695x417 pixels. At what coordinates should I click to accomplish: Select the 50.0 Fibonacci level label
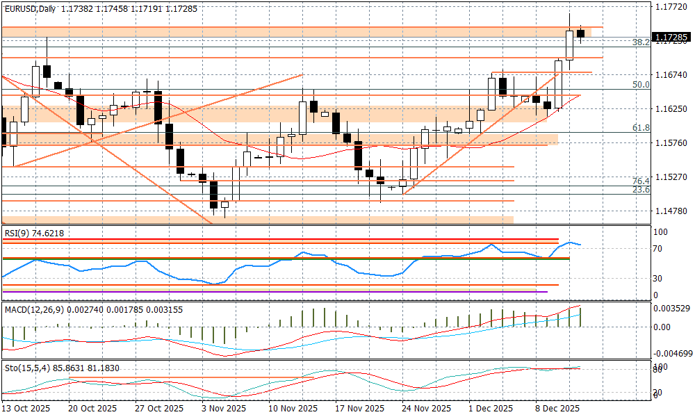pos(640,85)
